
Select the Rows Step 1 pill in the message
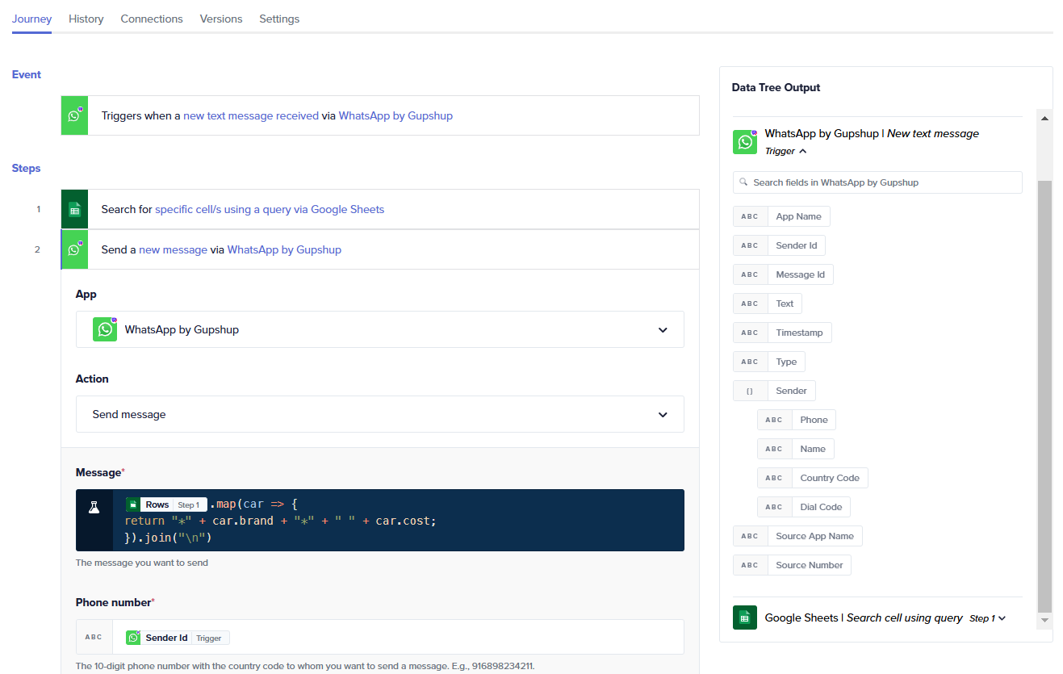(166, 504)
